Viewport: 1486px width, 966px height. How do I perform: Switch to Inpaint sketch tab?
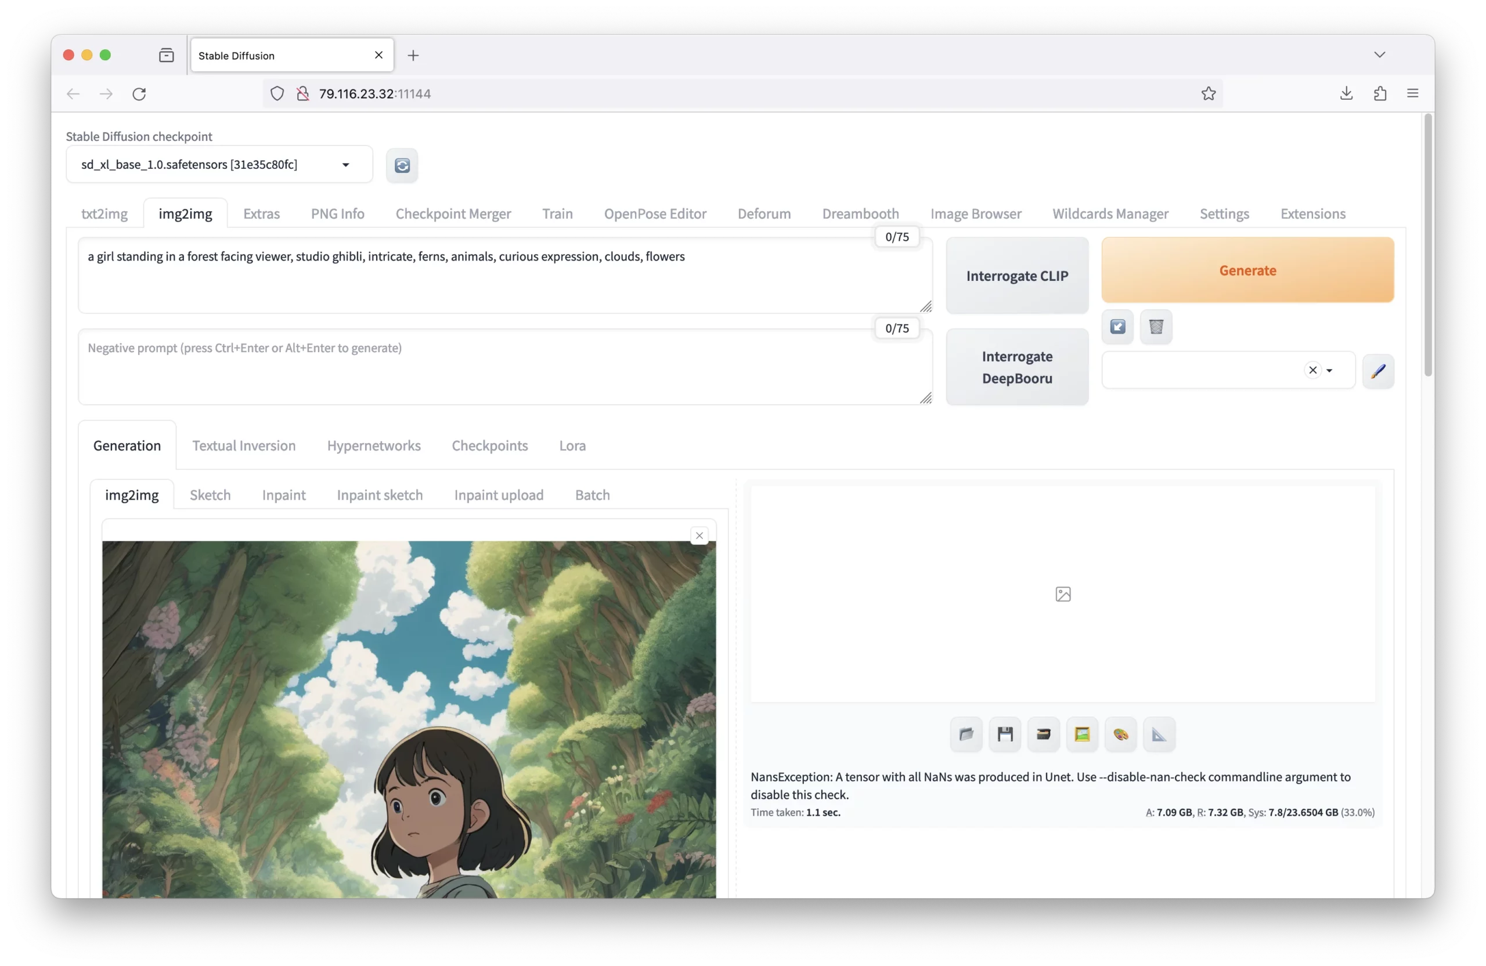tap(380, 495)
